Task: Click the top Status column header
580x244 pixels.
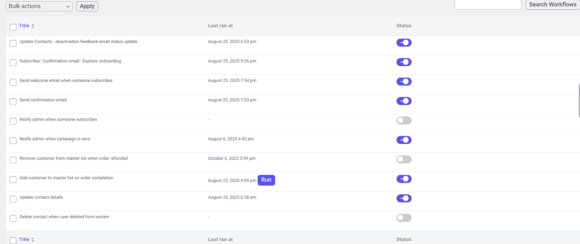Action: pyautogui.click(x=404, y=26)
